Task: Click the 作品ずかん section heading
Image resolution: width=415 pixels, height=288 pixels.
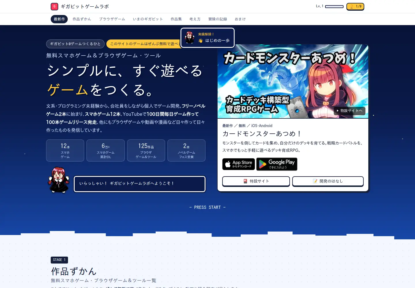Action: coord(74,271)
